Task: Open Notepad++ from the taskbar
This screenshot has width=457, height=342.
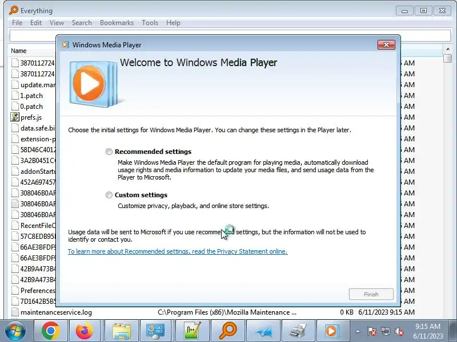Action: 192,331
